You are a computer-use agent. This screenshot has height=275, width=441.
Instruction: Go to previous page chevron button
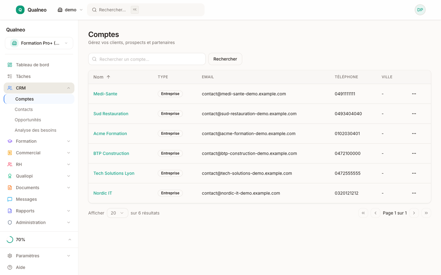pyautogui.click(x=375, y=213)
